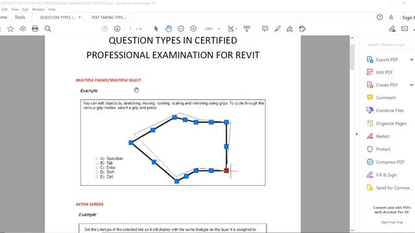
Task: Select answer D) Shift radio button
Action: point(97,172)
